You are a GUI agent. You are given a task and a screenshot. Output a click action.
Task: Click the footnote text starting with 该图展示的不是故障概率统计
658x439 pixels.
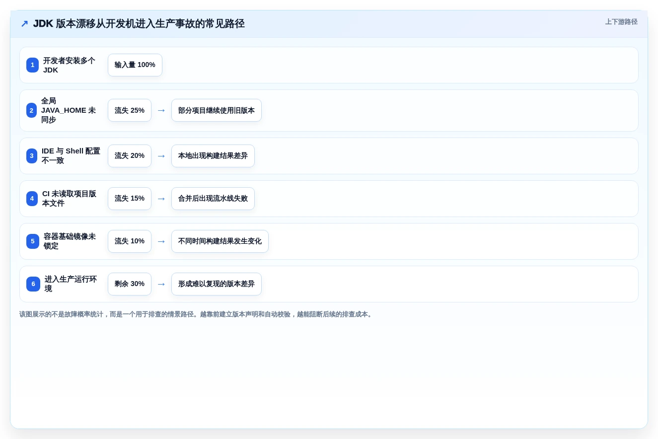[197, 314]
